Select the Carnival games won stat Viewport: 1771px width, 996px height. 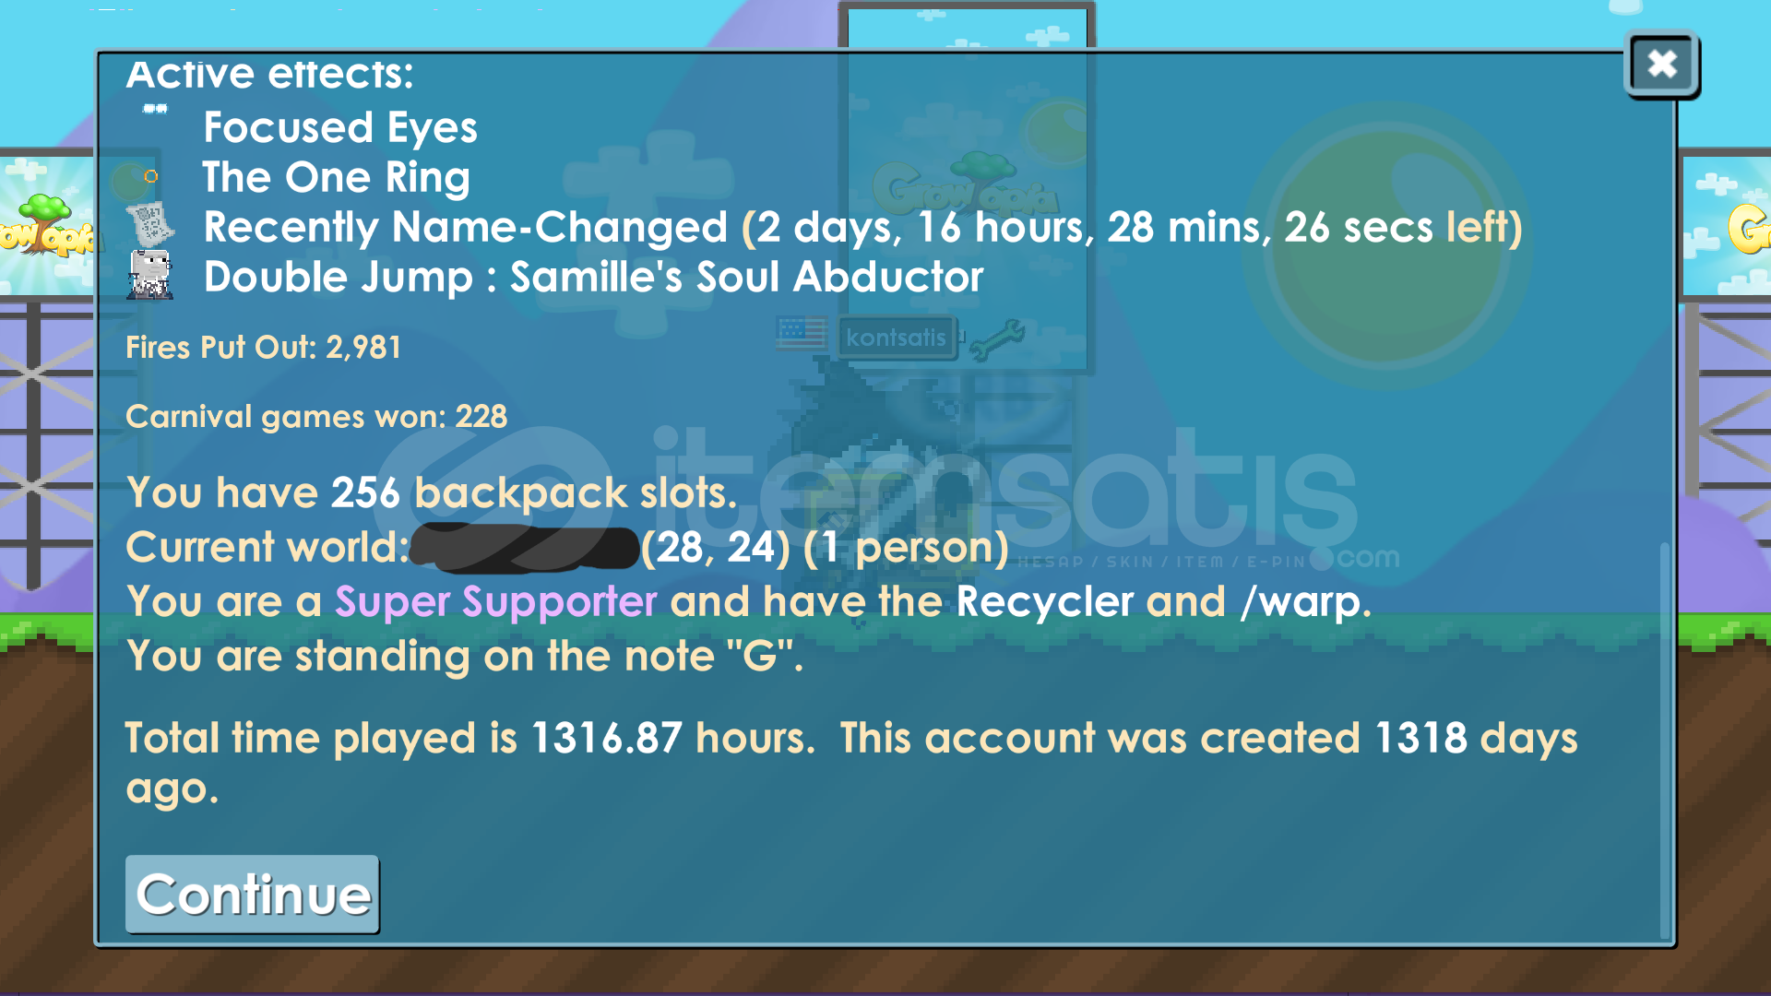(316, 417)
